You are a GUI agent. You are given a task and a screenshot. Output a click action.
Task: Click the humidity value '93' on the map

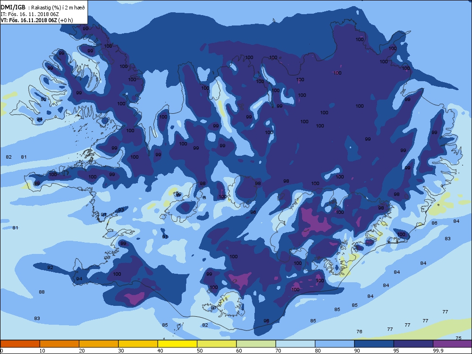click(121, 210)
